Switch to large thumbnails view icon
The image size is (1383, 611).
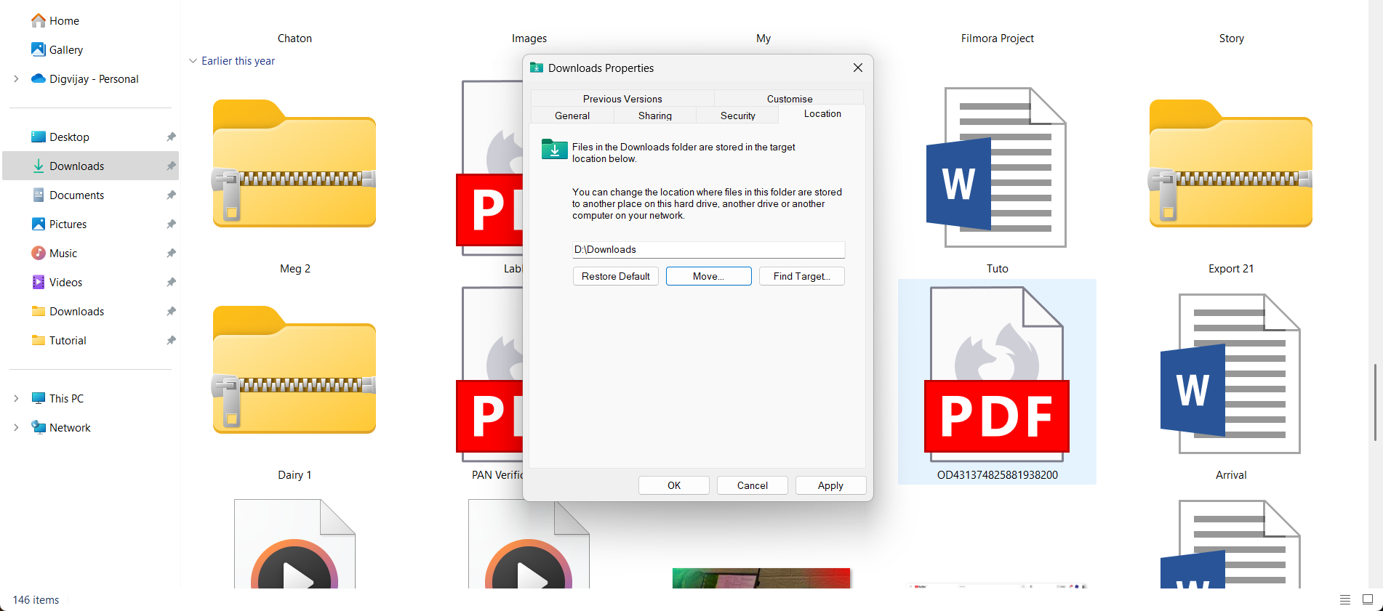[1367, 599]
